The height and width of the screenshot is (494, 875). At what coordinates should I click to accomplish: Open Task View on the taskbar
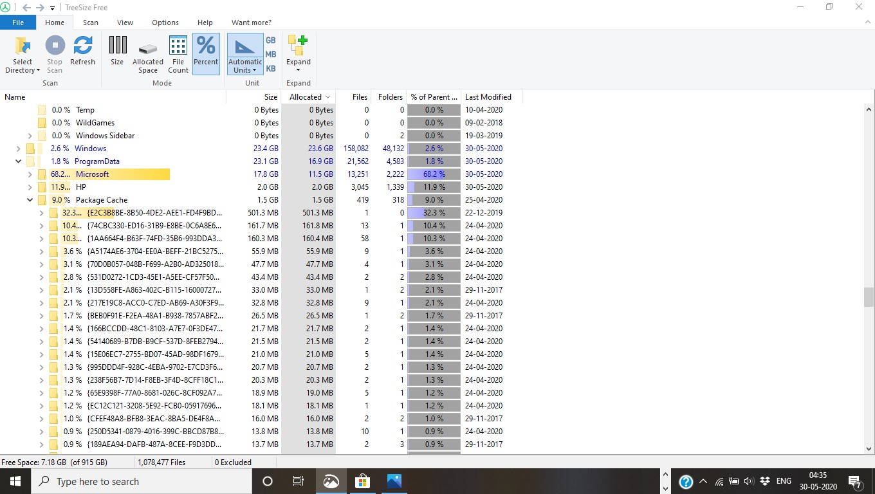(299, 481)
